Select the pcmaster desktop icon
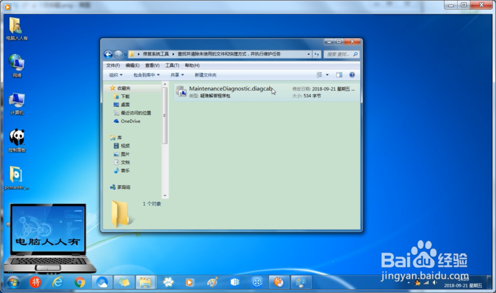The width and height of the screenshot is (496, 293). tap(16, 178)
